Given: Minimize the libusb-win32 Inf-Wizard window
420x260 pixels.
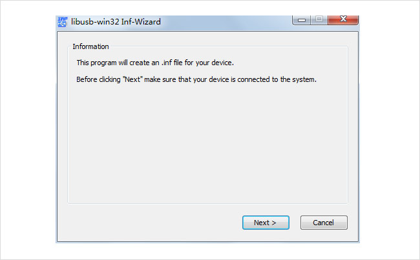Looking at the screenshot, I should pyautogui.click(x=302, y=20).
